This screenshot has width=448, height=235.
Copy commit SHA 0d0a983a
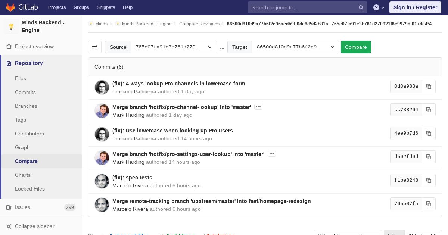click(429, 86)
